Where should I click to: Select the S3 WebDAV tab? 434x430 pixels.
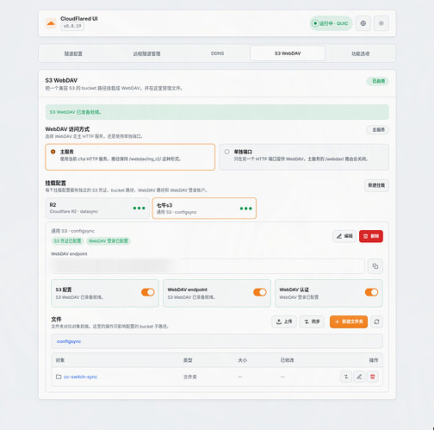pyautogui.click(x=288, y=53)
